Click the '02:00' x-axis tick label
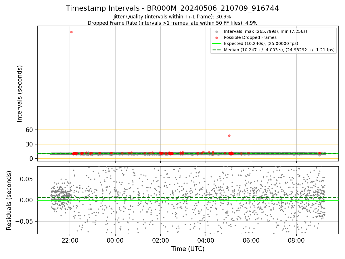Image resolution: width=345 pixels, height=259 pixels. (160, 240)
